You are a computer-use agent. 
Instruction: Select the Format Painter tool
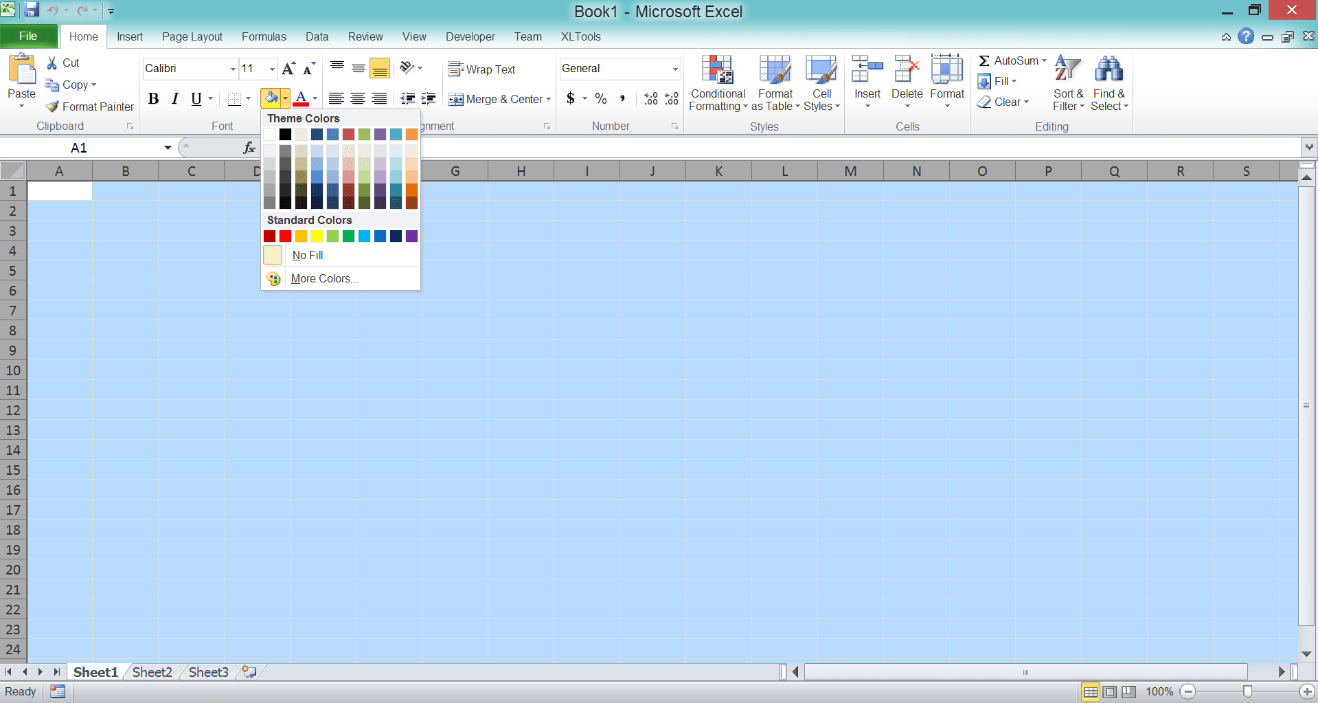coord(89,107)
